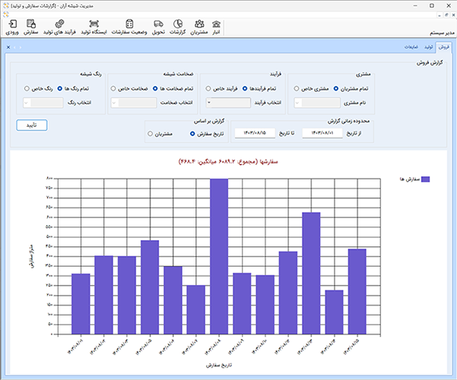Choose مشتریان under گزارش بر اساس

point(150,133)
